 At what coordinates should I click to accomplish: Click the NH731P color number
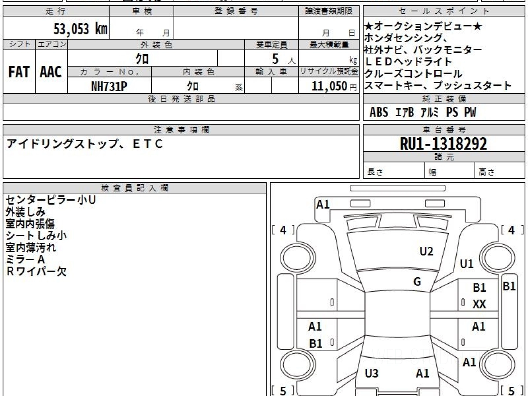pyautogui.click(x=109, y=86)
